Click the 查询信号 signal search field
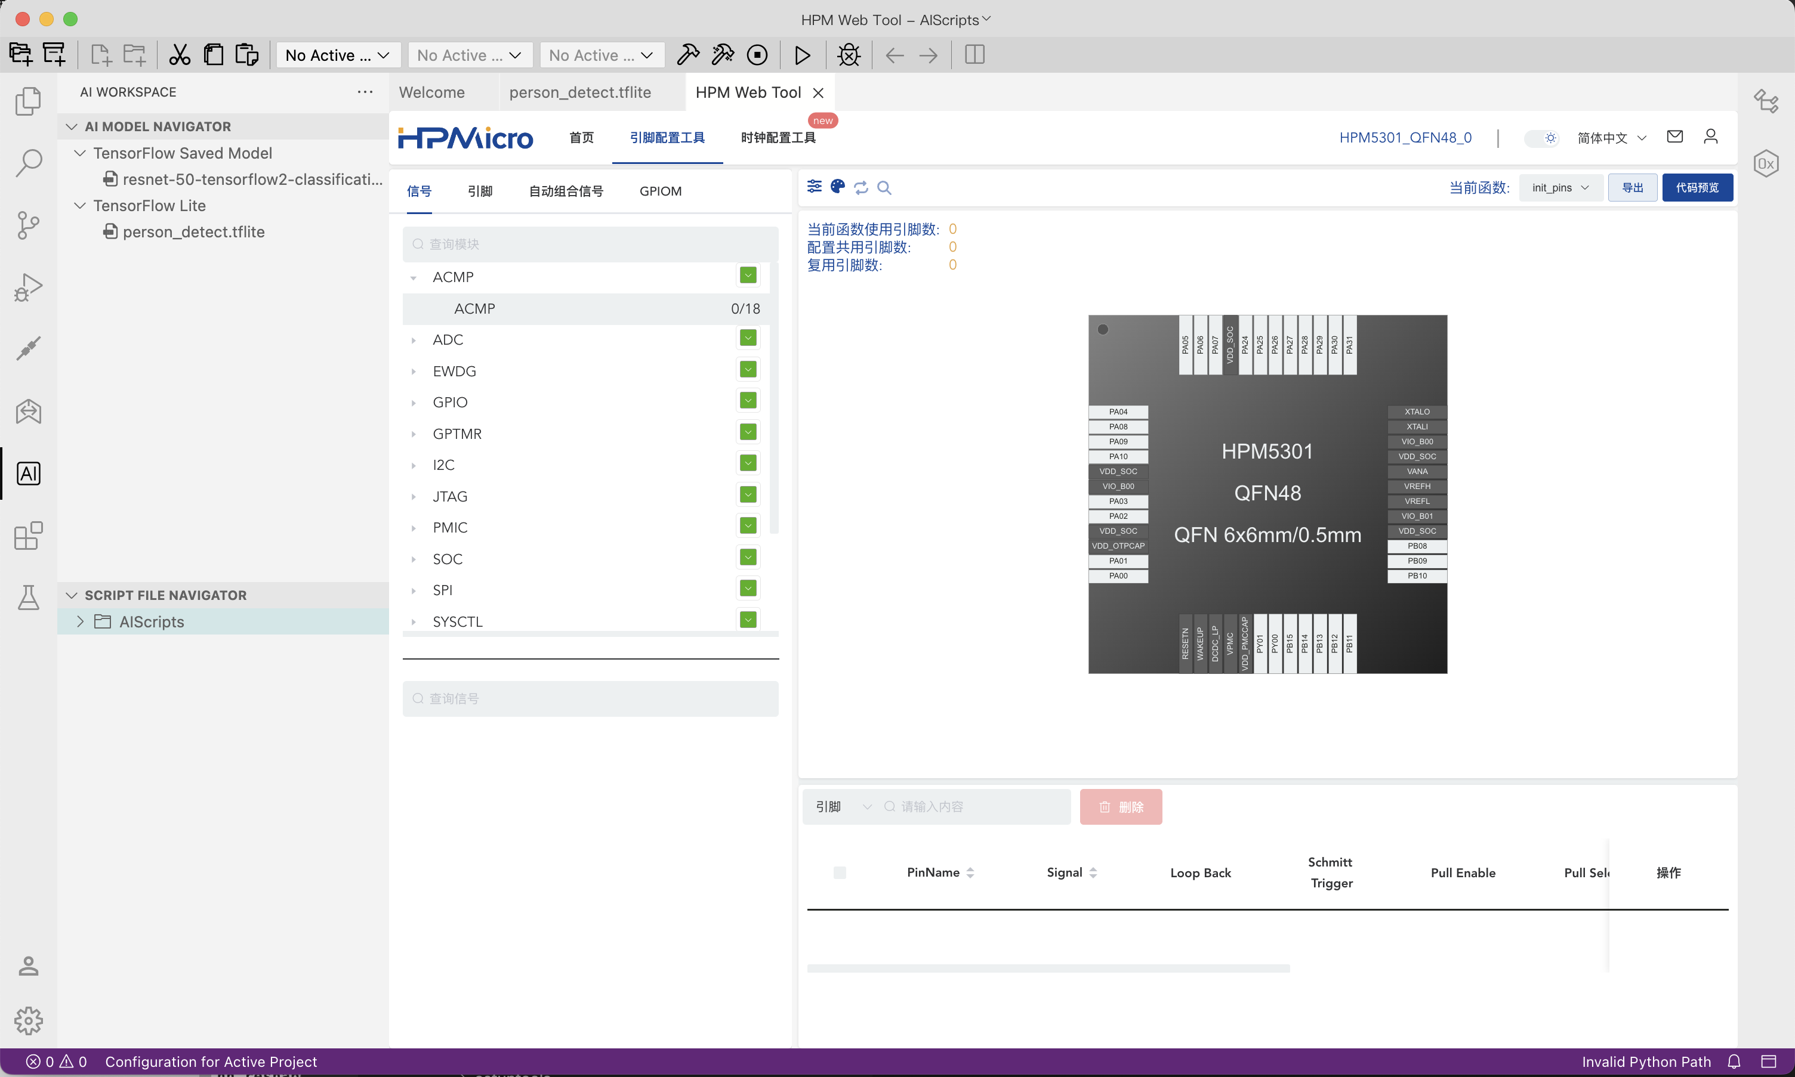 pos(590,698)
